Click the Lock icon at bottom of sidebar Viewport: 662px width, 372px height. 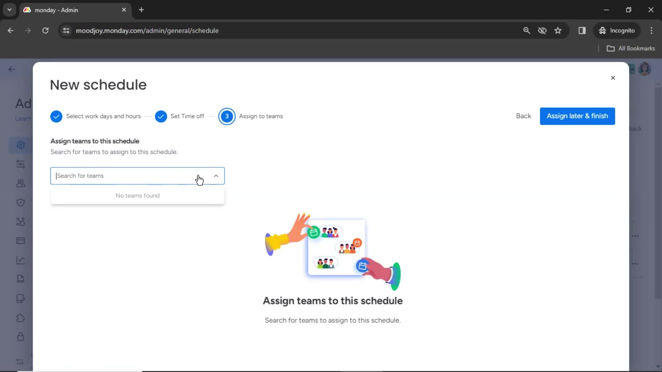tap(20, 337)
